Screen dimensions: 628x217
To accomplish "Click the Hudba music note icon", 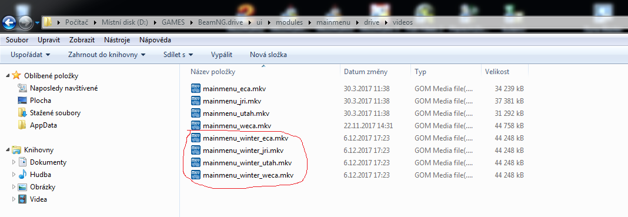I will click(x=22, y=175).
